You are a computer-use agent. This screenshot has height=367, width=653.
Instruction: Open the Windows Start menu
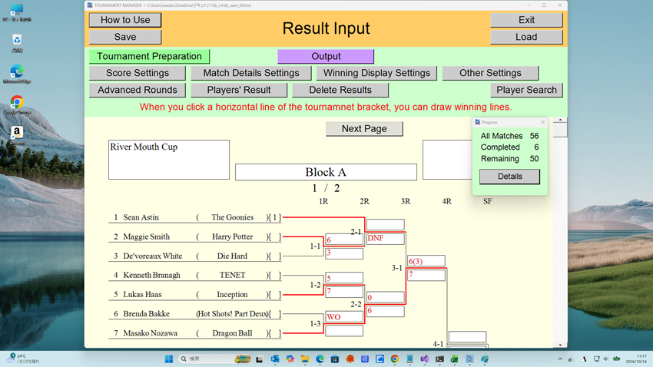tap(169, 359)
